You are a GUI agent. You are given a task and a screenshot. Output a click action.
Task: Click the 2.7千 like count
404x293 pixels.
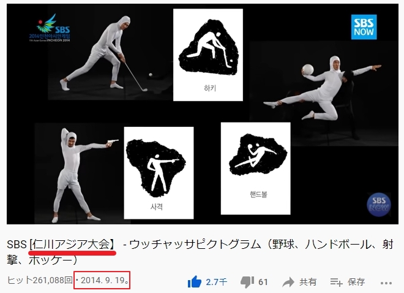coord(216,282)
